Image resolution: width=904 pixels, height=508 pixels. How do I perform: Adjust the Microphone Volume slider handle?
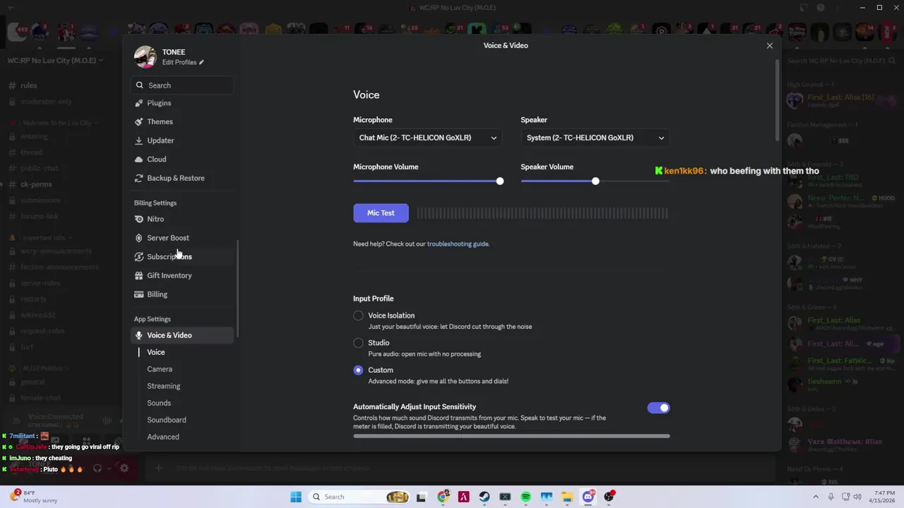tap(500, 181)
